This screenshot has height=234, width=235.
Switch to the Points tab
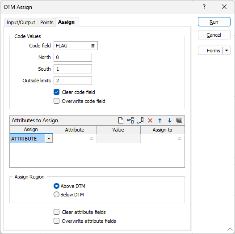coord(47,22)
